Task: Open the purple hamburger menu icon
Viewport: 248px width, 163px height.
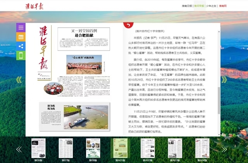Action: click(x=21, y=28)
